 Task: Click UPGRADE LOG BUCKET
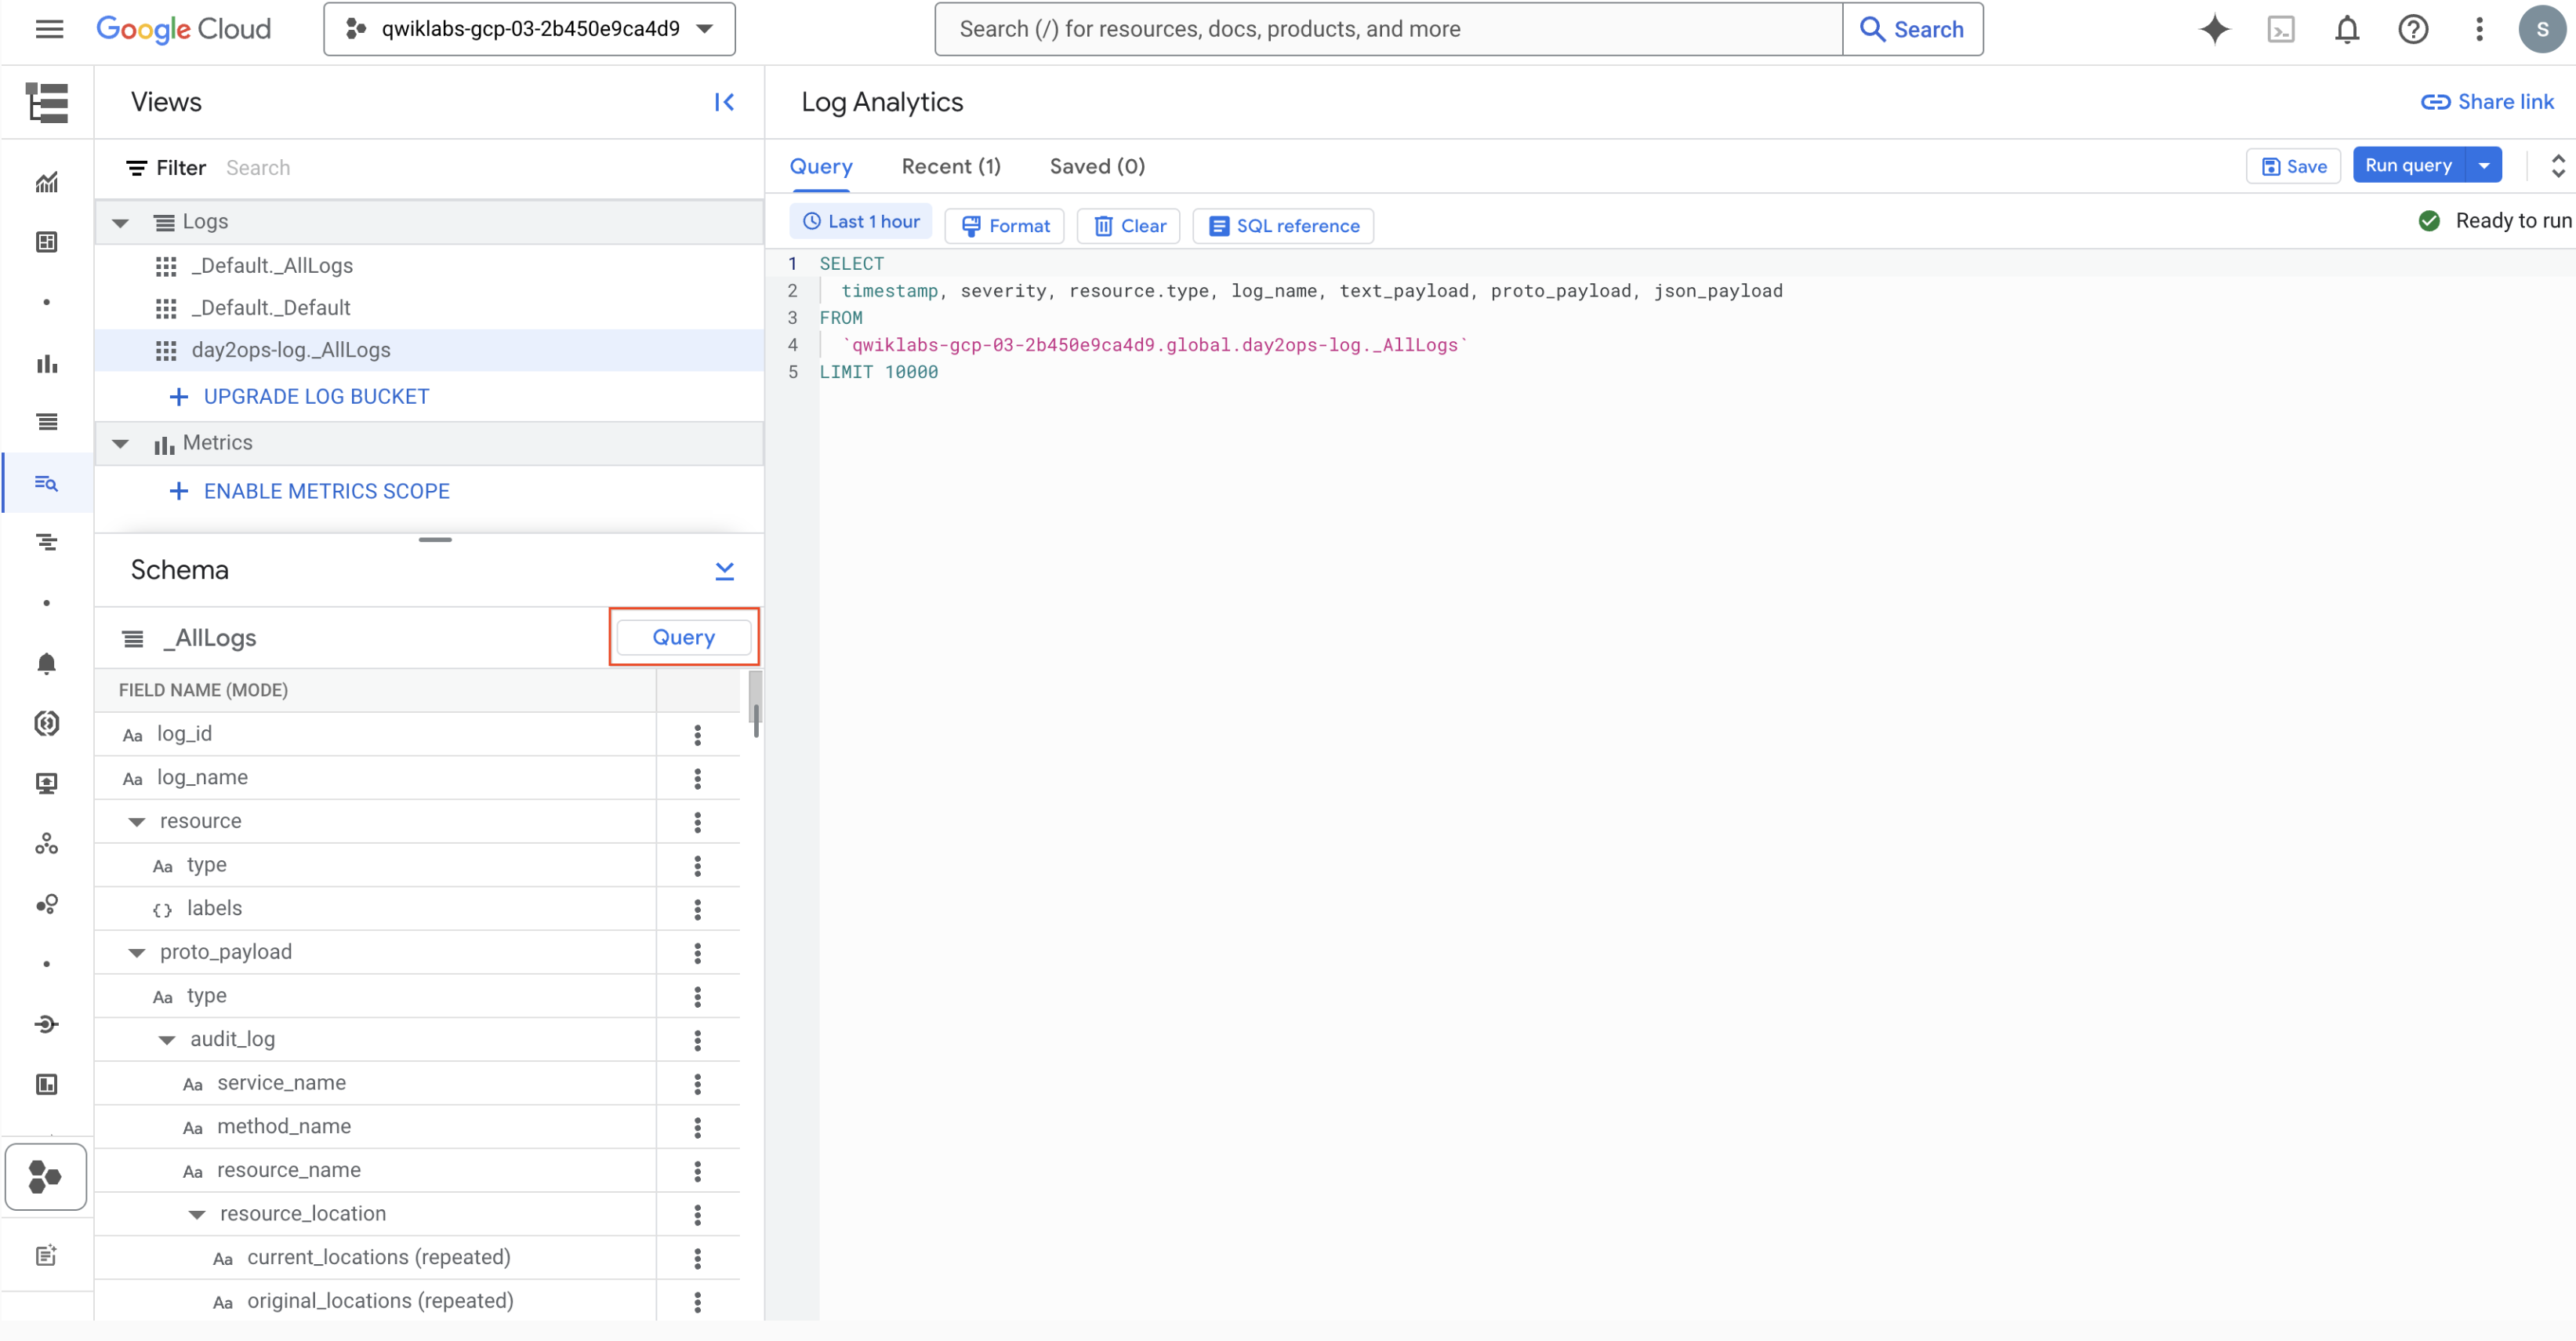(300, 397)
